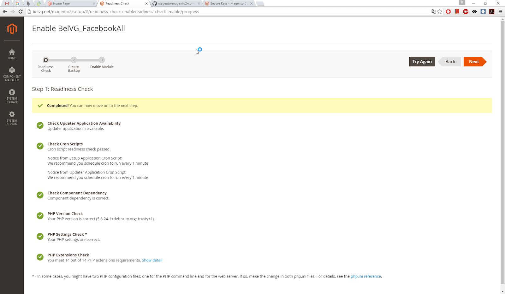
Task: Click the green check beside PHP Settings Check
Action: [x=40, y=236]
